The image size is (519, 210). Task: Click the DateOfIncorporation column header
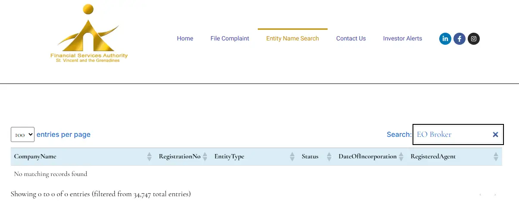click(x=371, y=157)
